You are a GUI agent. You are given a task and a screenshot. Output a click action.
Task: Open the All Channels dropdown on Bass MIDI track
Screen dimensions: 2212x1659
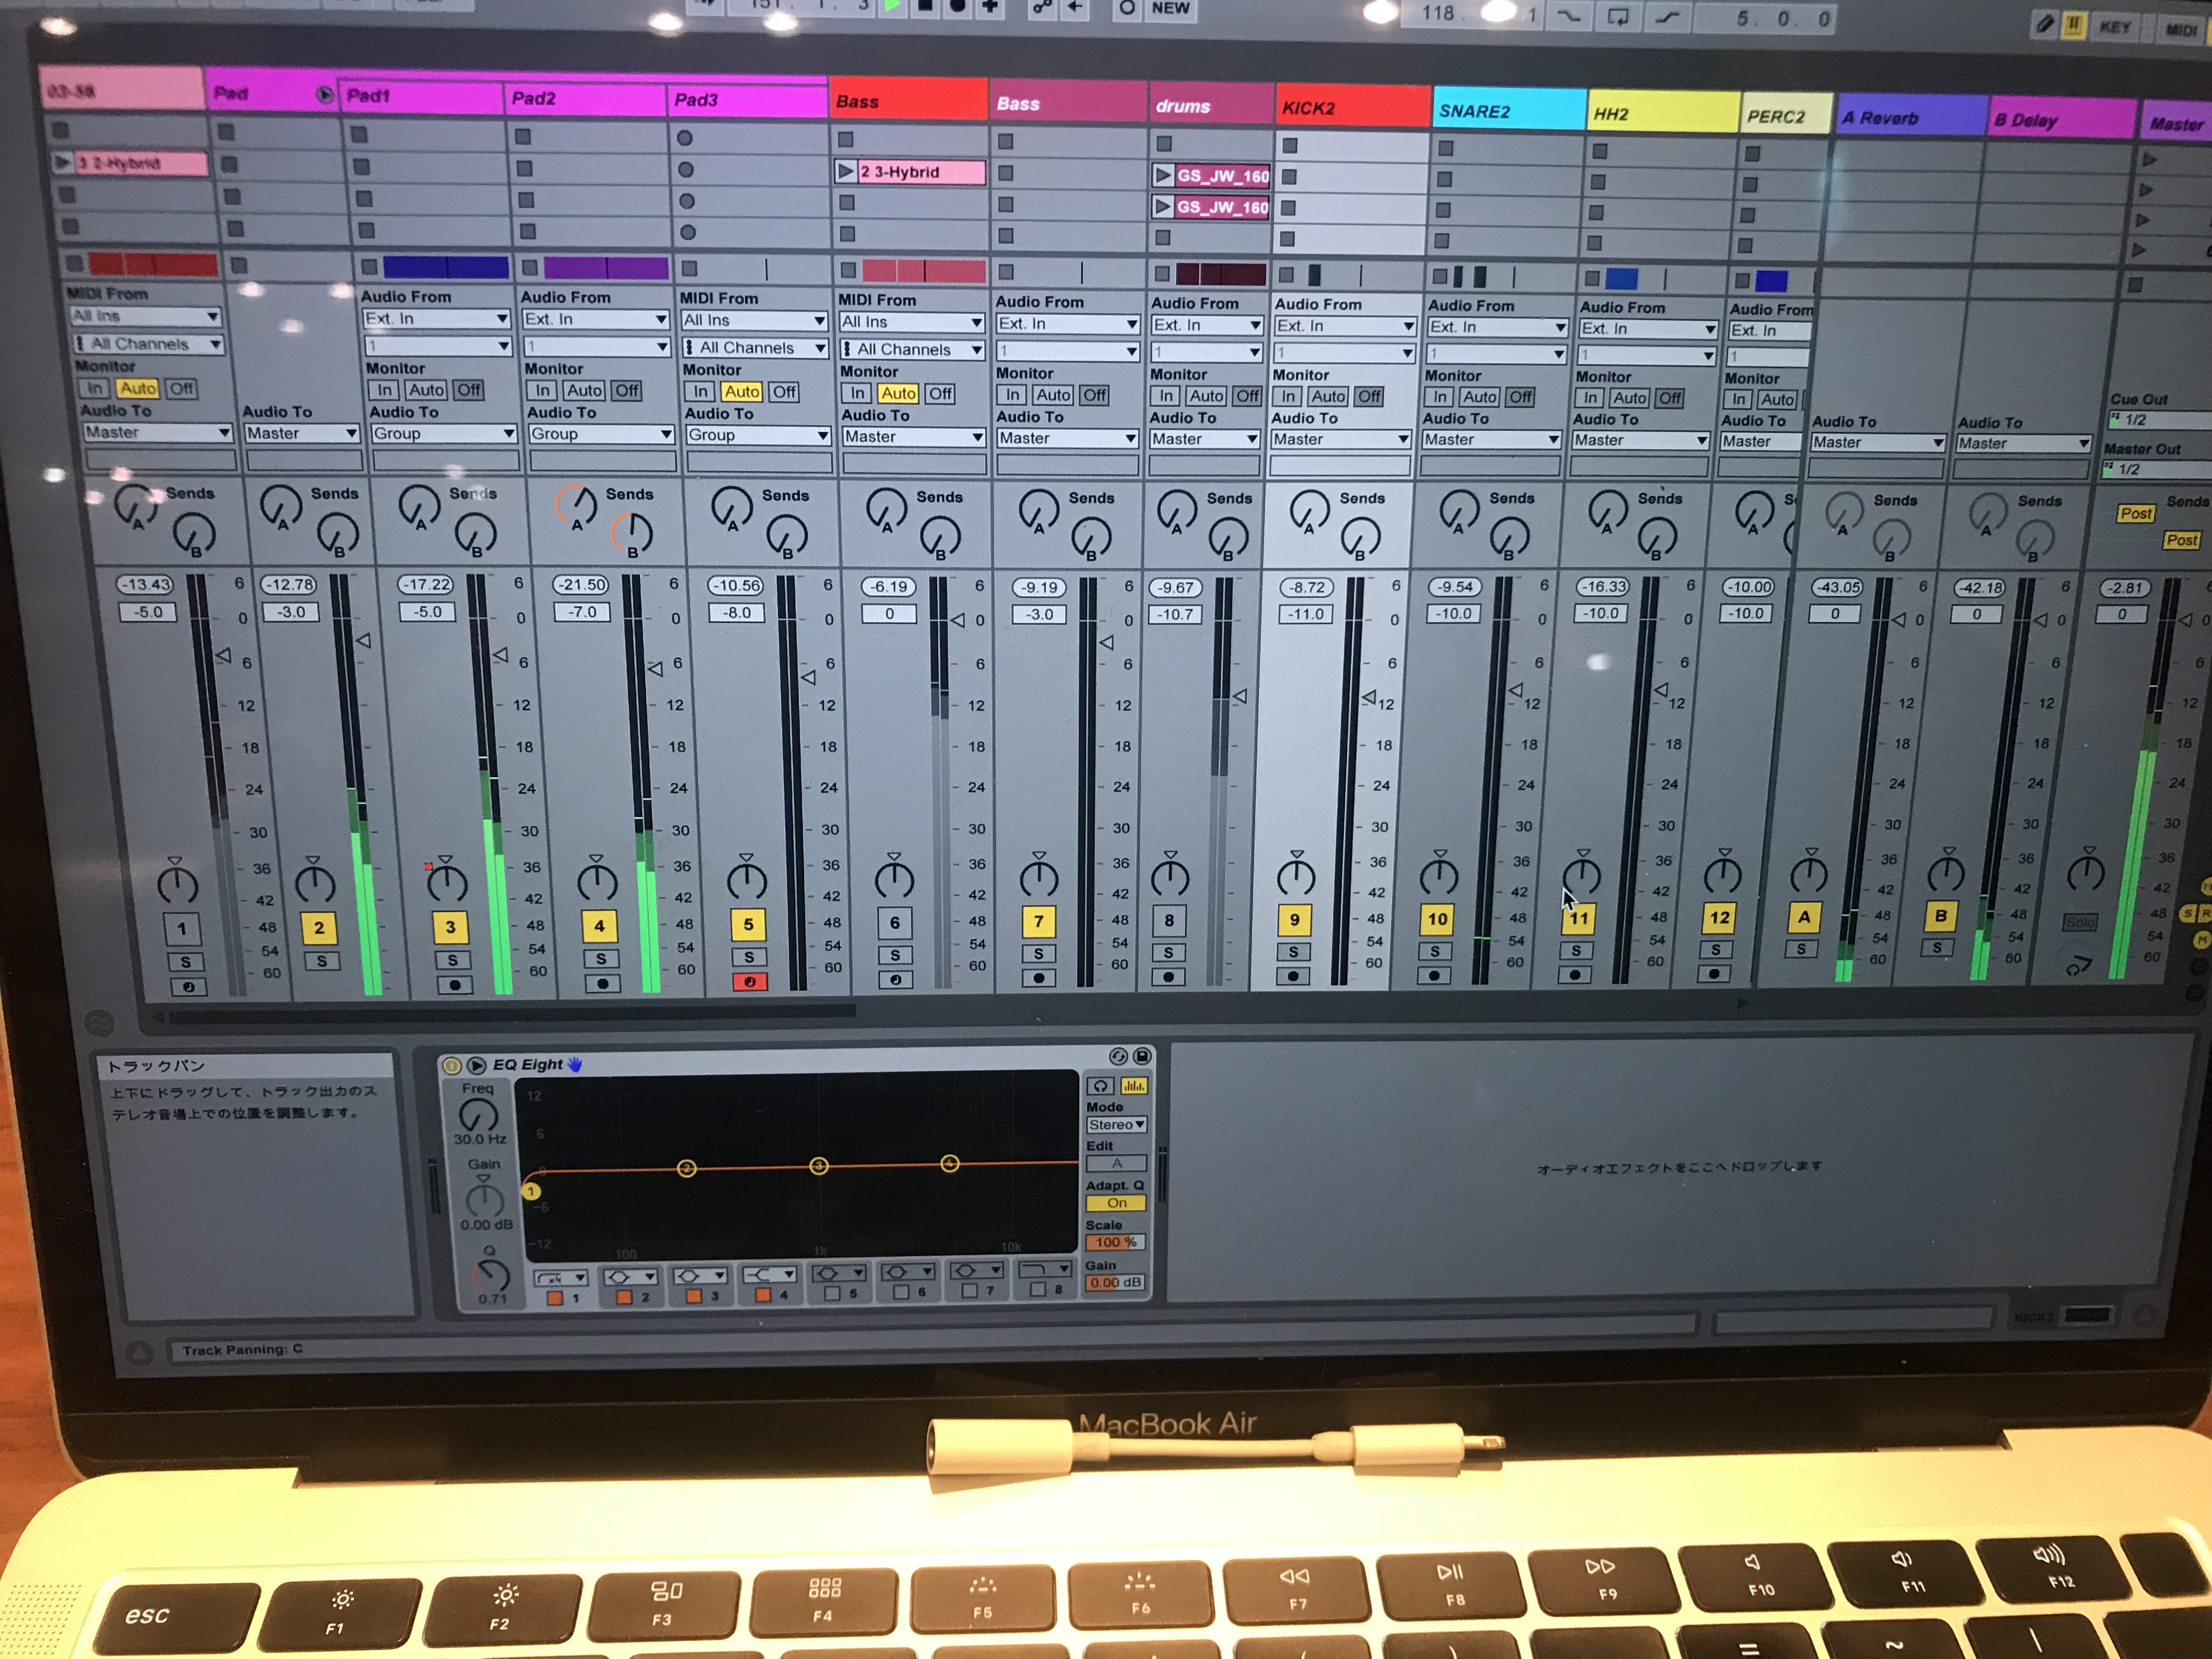coord(912,349)
